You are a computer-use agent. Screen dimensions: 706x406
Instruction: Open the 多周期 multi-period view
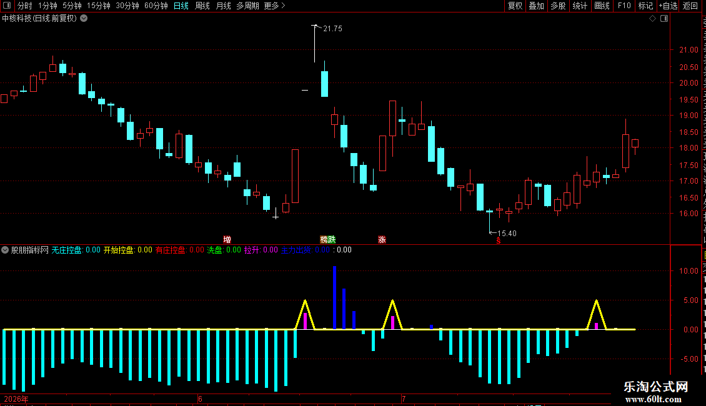[x=247, y=6]
